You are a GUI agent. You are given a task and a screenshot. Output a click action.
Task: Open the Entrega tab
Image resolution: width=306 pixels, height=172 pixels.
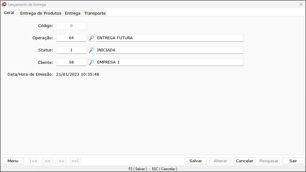[x=73, y=13]
